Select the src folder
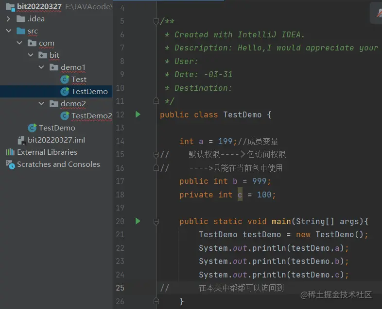Image resolution: width=382 pixels, height=309 pixels. point(33,31)
